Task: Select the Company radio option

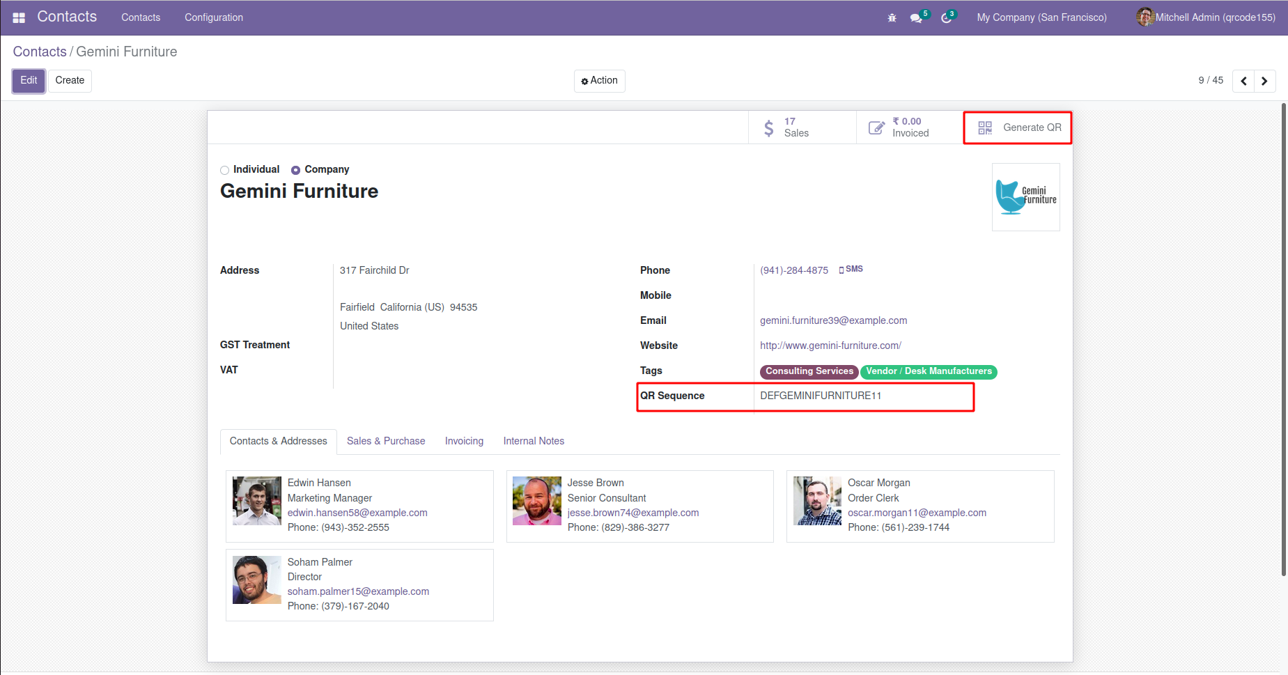Action: 295,170
